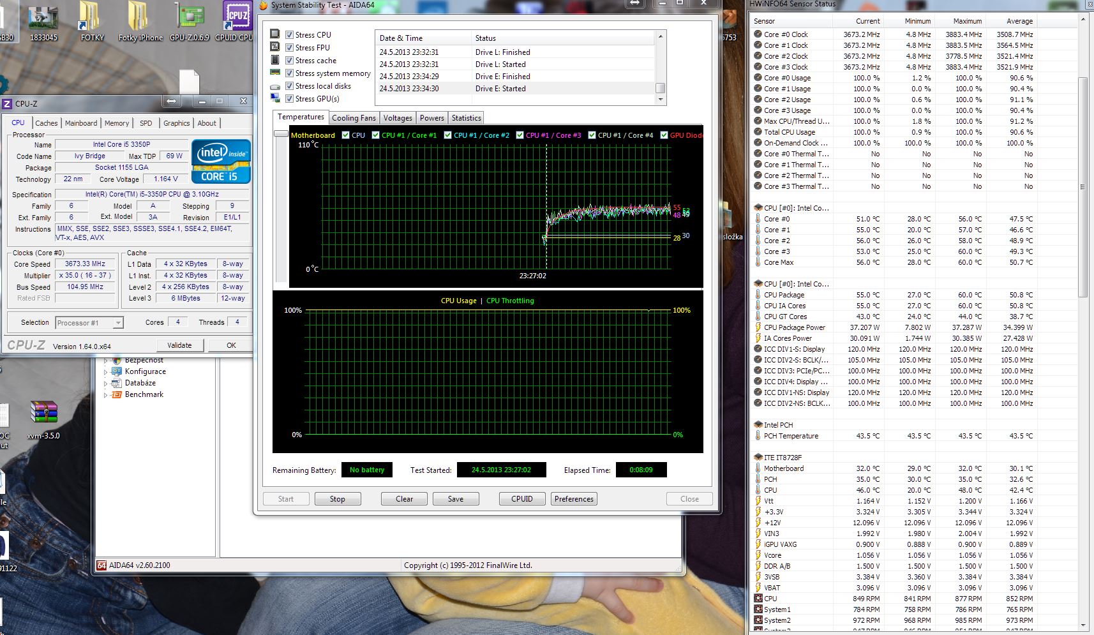The image size is (1094, 635).
Task: Expand the Benchmark tree node
Action: click(105, 394)
